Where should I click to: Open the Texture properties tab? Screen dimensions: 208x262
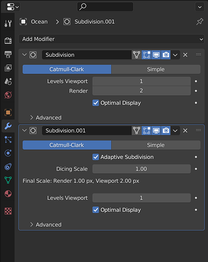(x=8, y=211)
